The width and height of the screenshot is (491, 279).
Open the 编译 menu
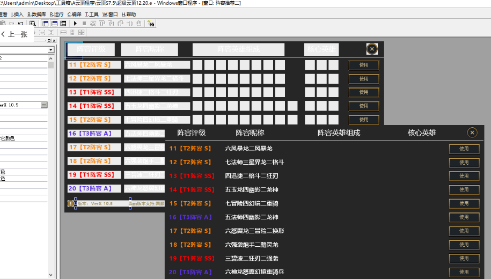(x=75, y=14)
